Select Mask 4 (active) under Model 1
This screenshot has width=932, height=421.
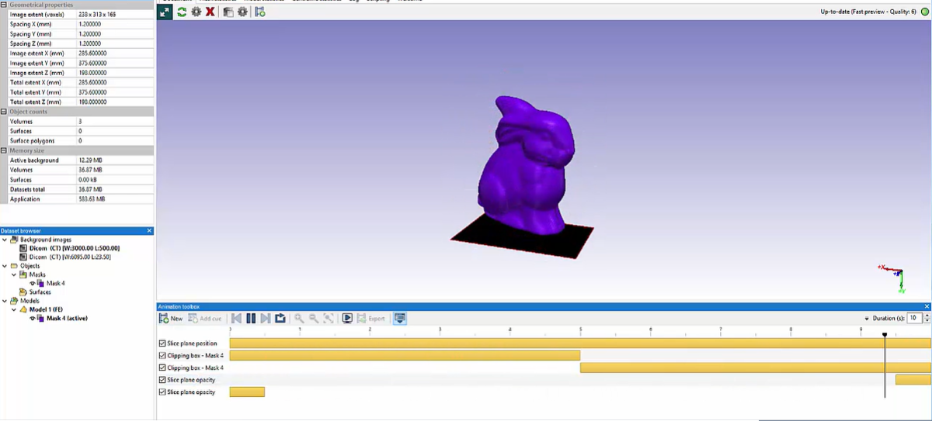tap(67, 318)
